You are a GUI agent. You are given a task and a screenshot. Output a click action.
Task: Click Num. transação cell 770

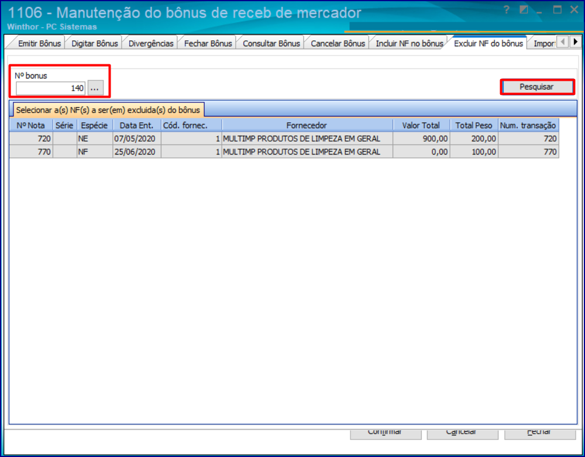pyautogui.click(x=528, y=152)
